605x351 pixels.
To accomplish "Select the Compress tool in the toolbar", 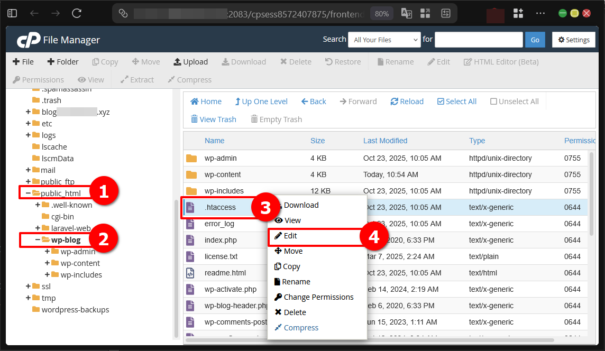I will pos(189,80).
